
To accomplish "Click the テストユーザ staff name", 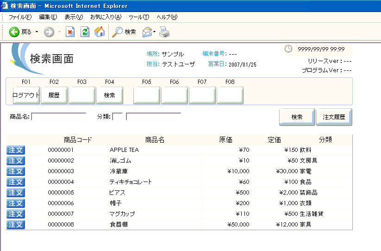I will [x=179, y=64].
